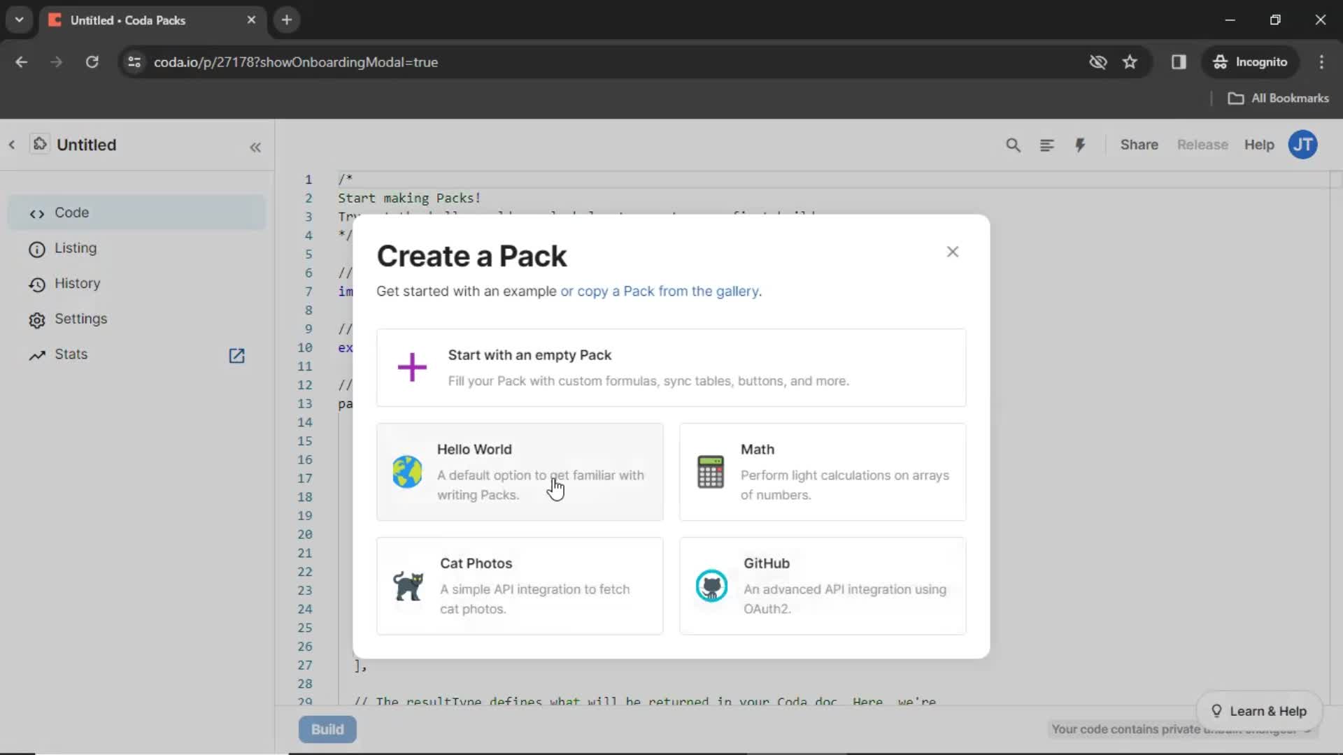Choose Start with an empty Pack
Screen dimensions: 1343x755
click(x=671, y=368)
